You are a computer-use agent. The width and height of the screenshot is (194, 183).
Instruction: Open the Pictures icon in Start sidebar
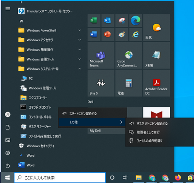[x=8, y=140]
